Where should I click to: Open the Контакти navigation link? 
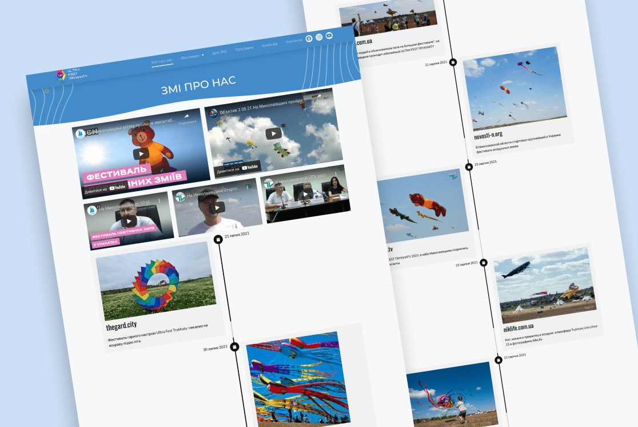(x=294, y=41)
